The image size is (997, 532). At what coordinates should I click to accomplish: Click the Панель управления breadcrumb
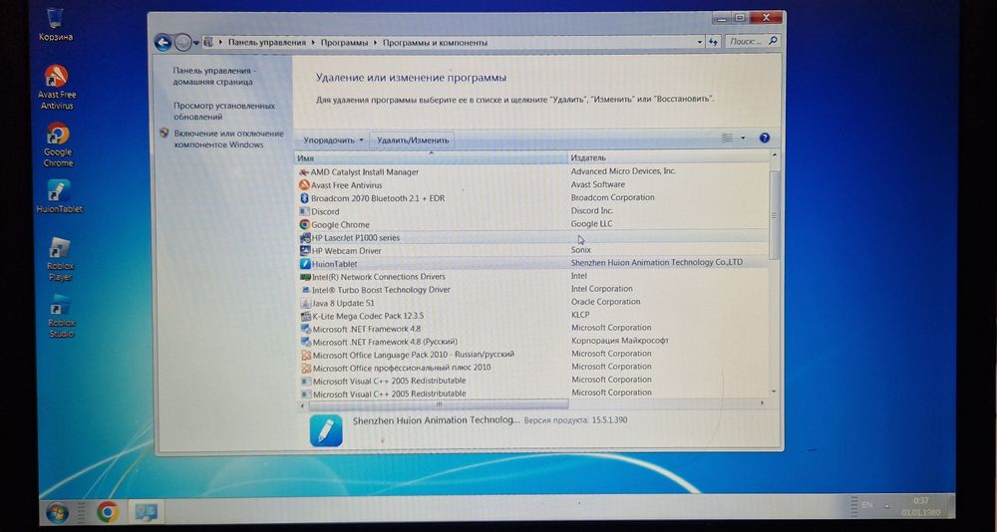[x=267, y=43]
